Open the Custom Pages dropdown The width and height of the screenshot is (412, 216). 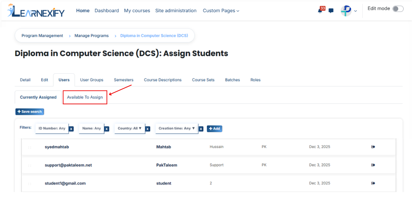pos(221,11)
